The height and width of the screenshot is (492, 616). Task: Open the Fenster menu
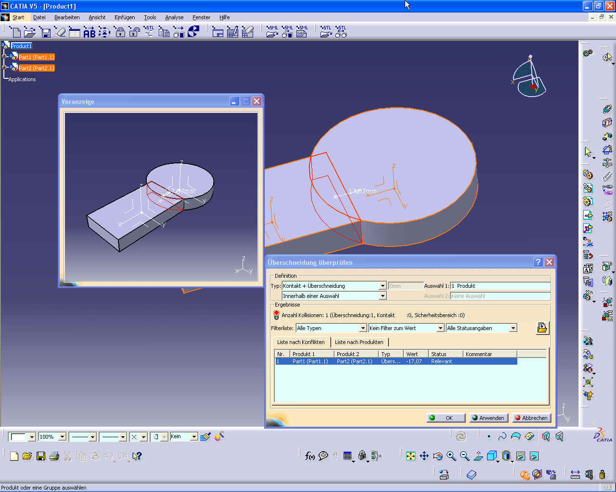coord(201,17)
